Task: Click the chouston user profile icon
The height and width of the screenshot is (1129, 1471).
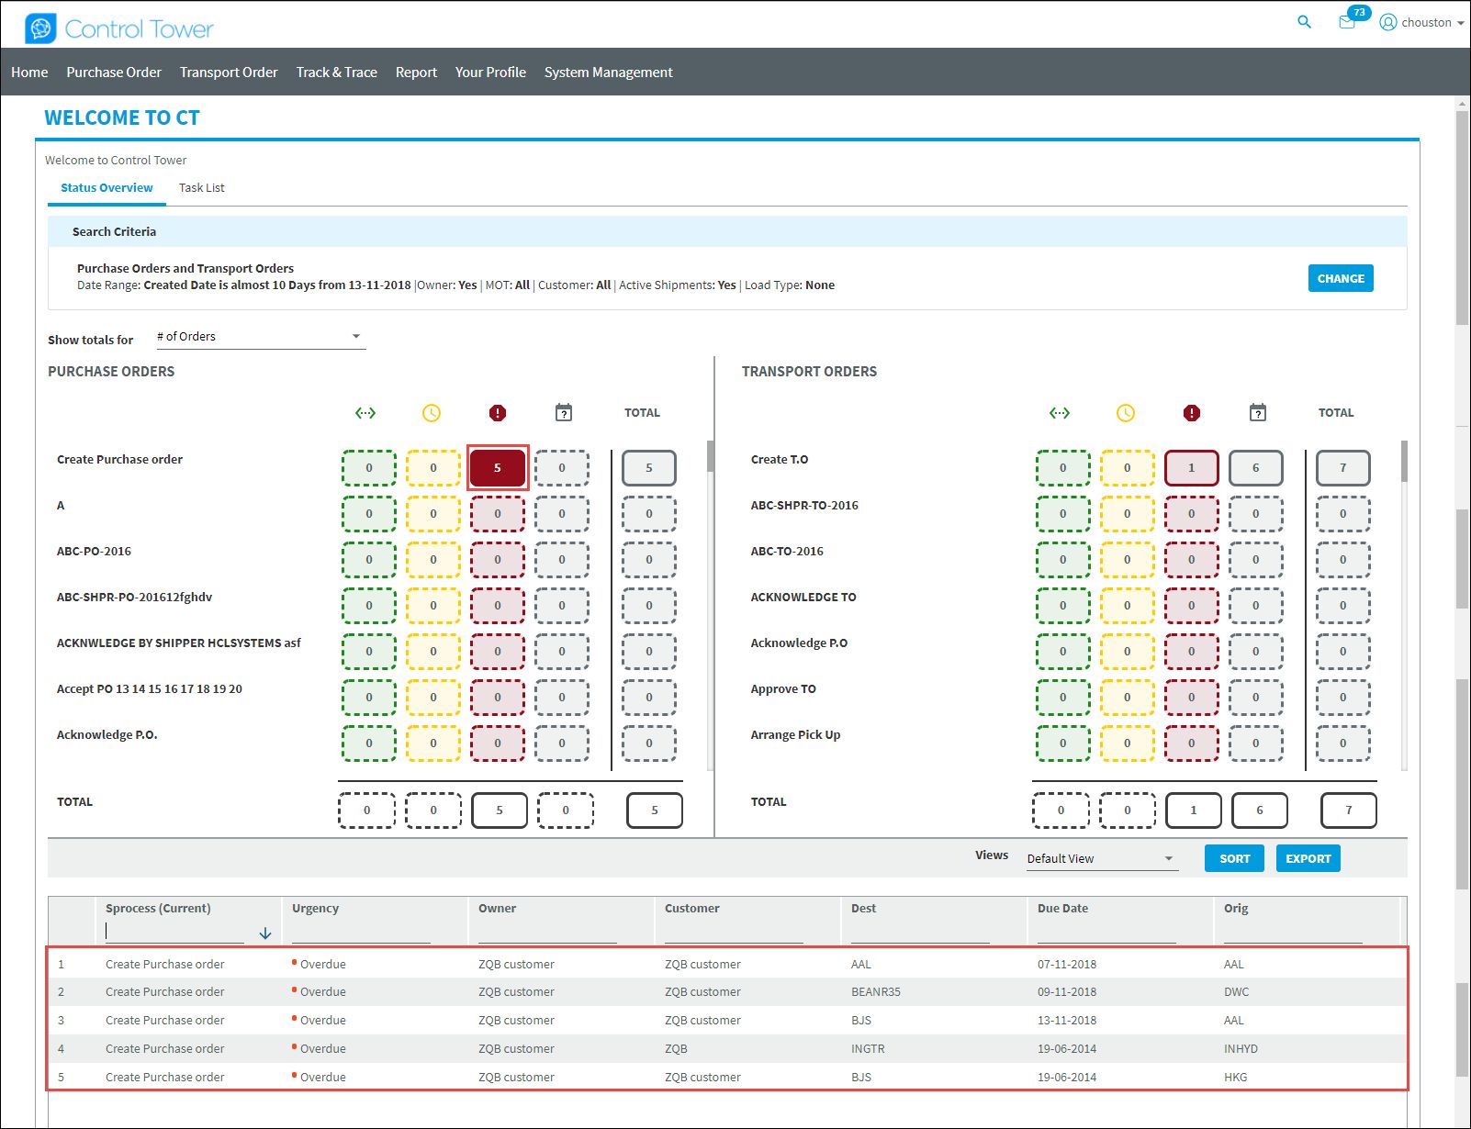Action: tap(1388, 22)
